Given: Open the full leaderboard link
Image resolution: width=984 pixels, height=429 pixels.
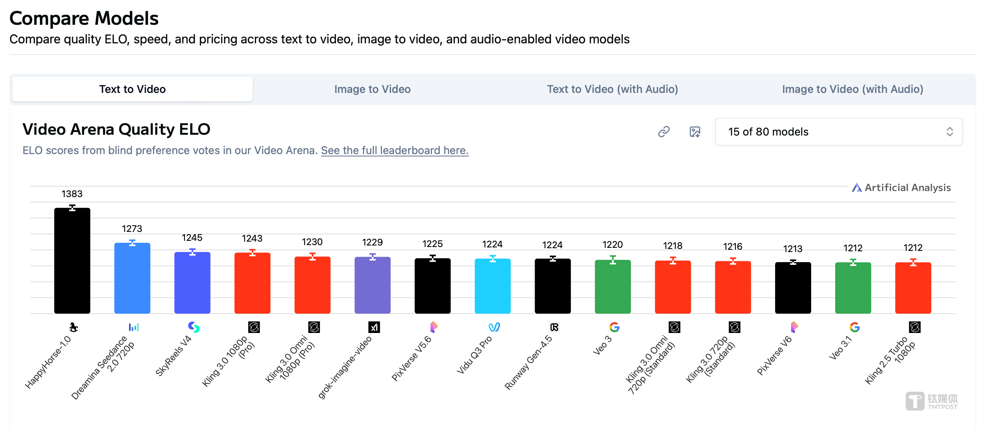Looking at the screenshot, I should point(394,150).
